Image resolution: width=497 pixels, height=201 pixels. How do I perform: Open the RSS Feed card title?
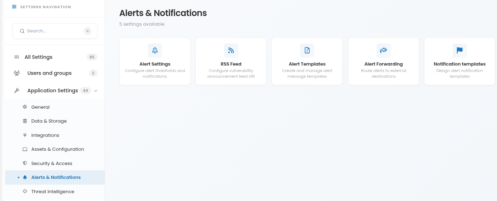231,64
